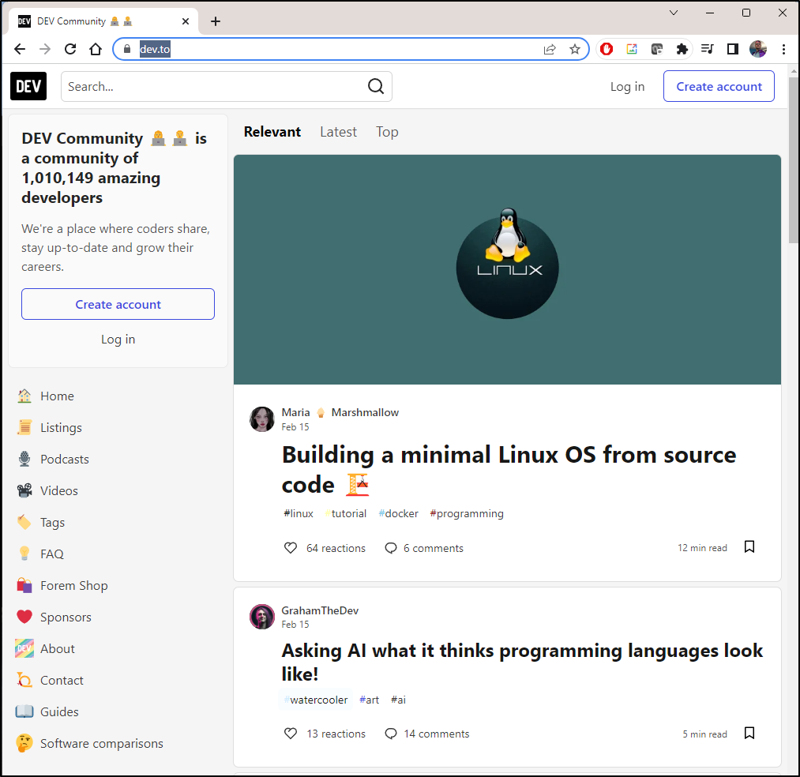Viewport: 800px width, 777px height.
Task: Open GrahamTheDev's profile name
Action: tap(320, 610)
